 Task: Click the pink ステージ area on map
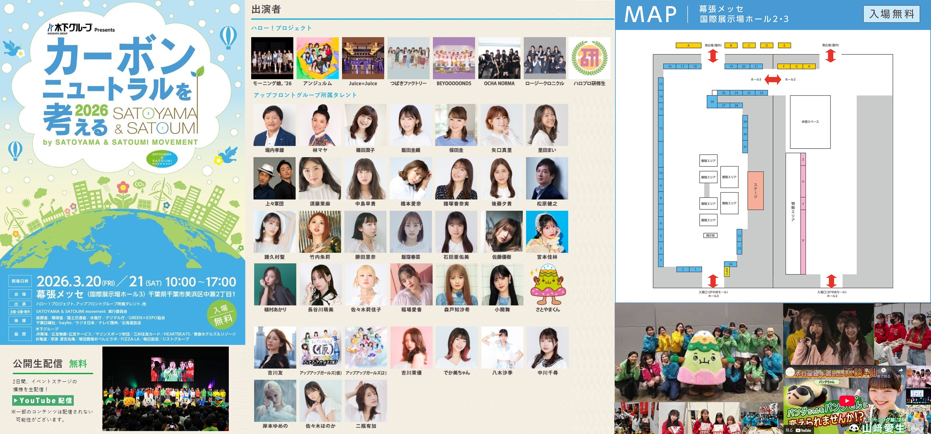click(x=755, y=190)
